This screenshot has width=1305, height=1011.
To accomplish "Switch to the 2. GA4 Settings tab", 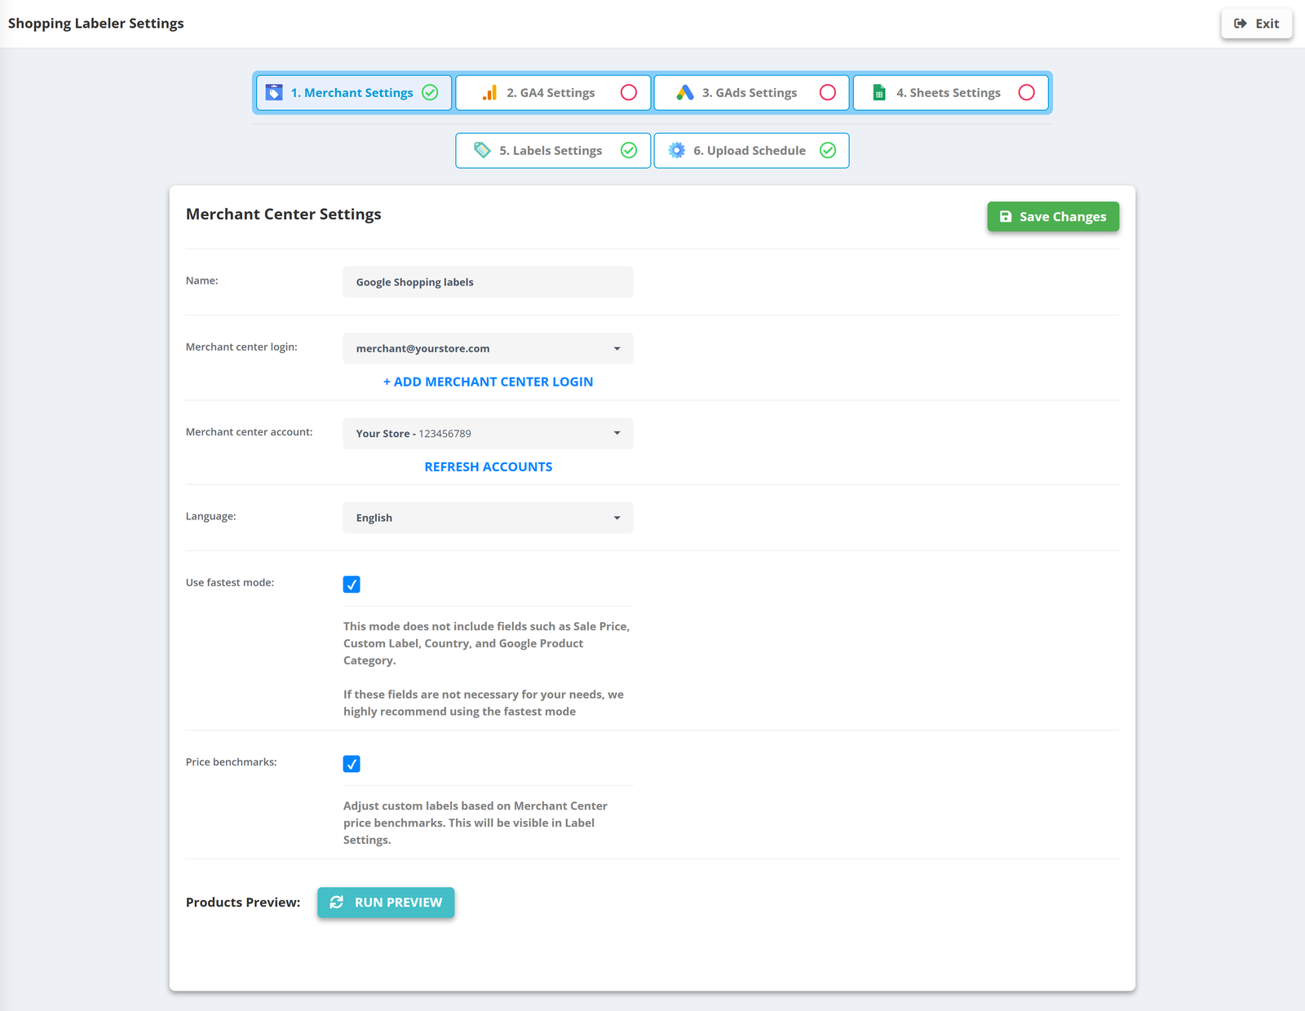I will (x=553, y=93).
